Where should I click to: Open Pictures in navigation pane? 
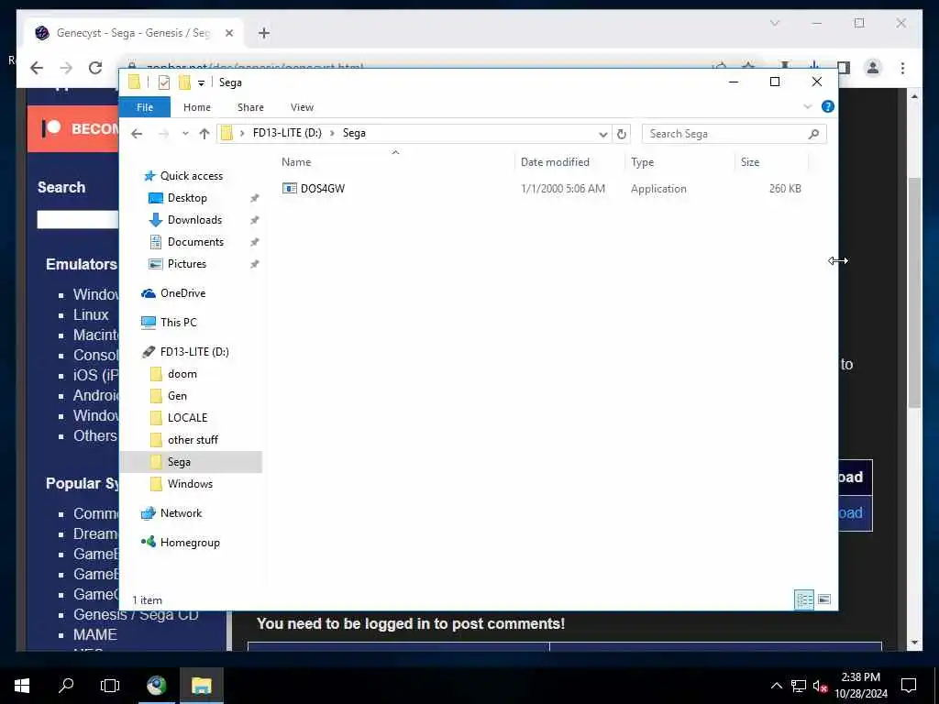point(186,264)
